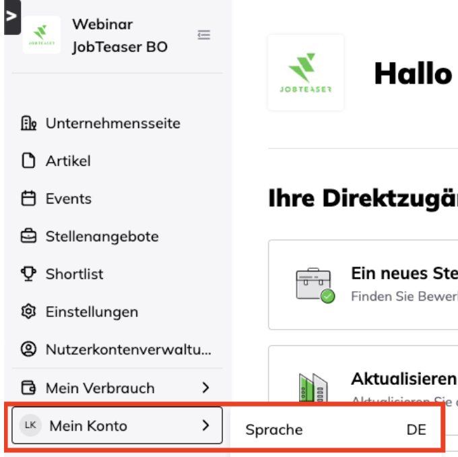Click the Mein Verbrauch wallet icon
The image size is (458, 457).
click(28, 388)
